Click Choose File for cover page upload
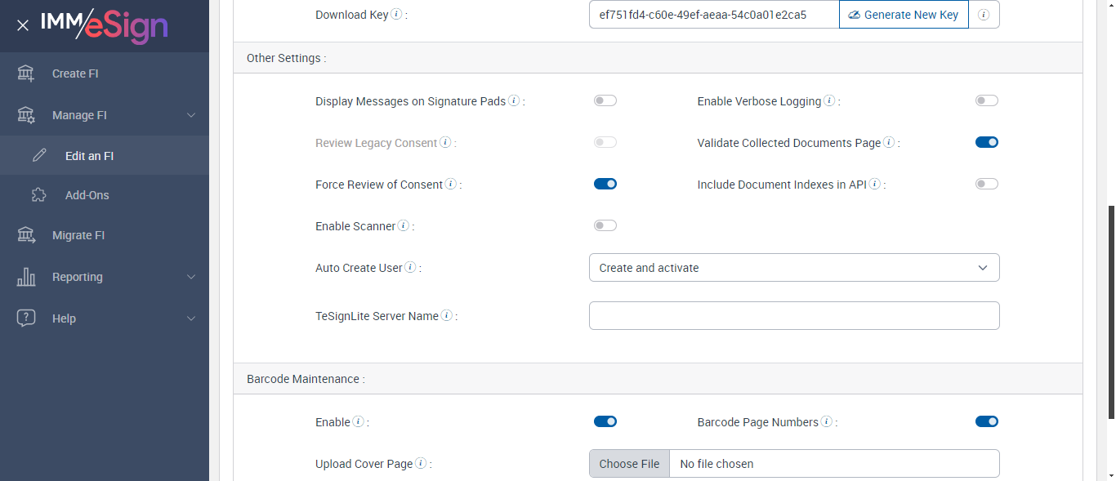The image size is (1116, 481). [629, 464]
